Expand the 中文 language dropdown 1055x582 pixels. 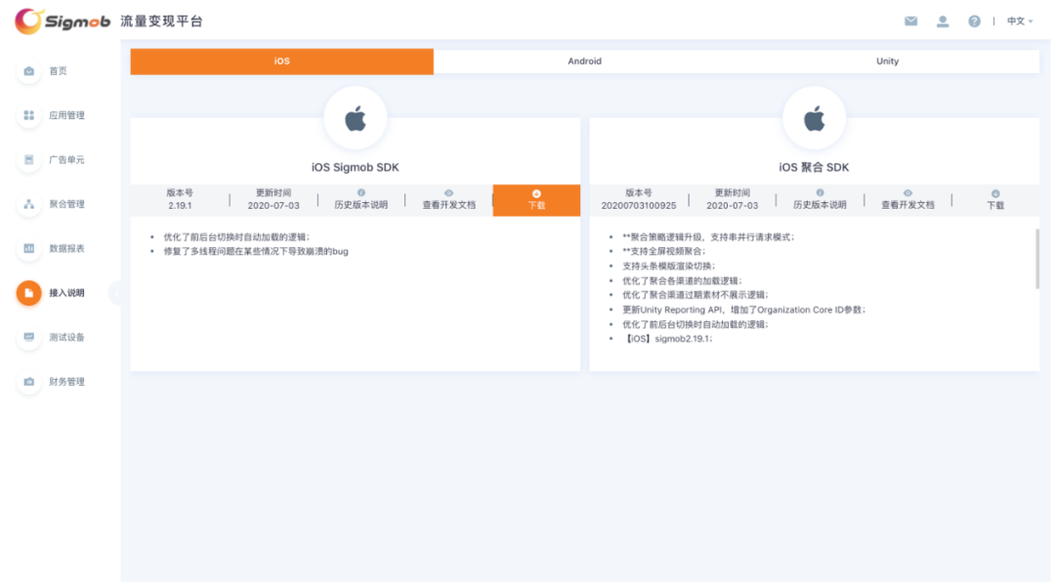click(1019, 21)
